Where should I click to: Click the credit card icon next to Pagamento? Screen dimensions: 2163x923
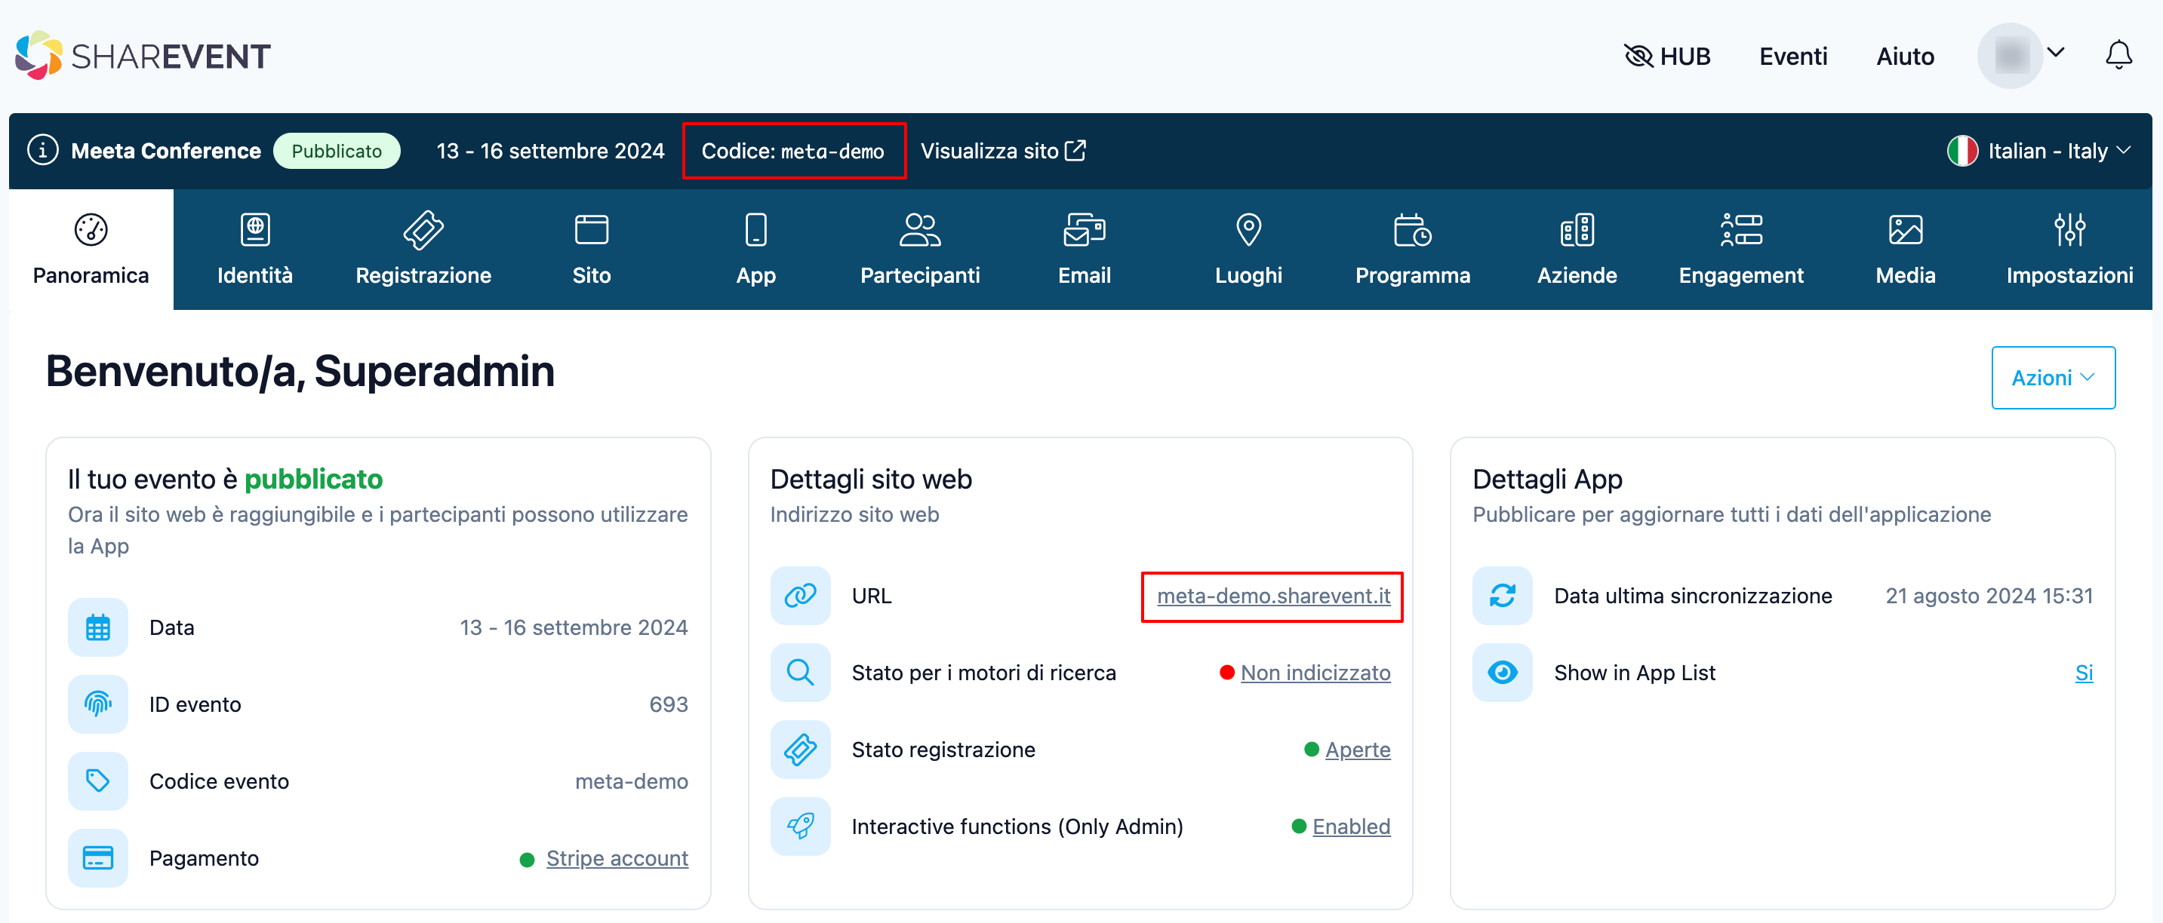[98, 857]
